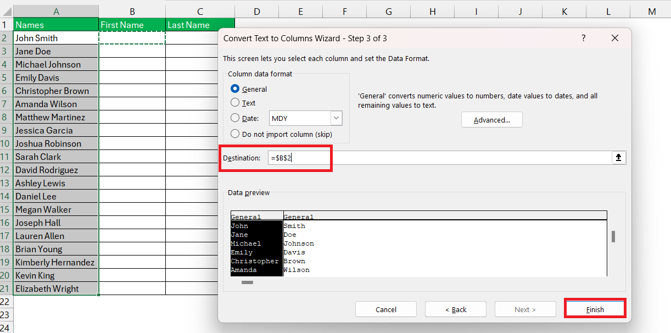This screenshot has height=333, width=671.
Task: Select the worksheet Select All corner button
Action: click(x=6, y=12)
